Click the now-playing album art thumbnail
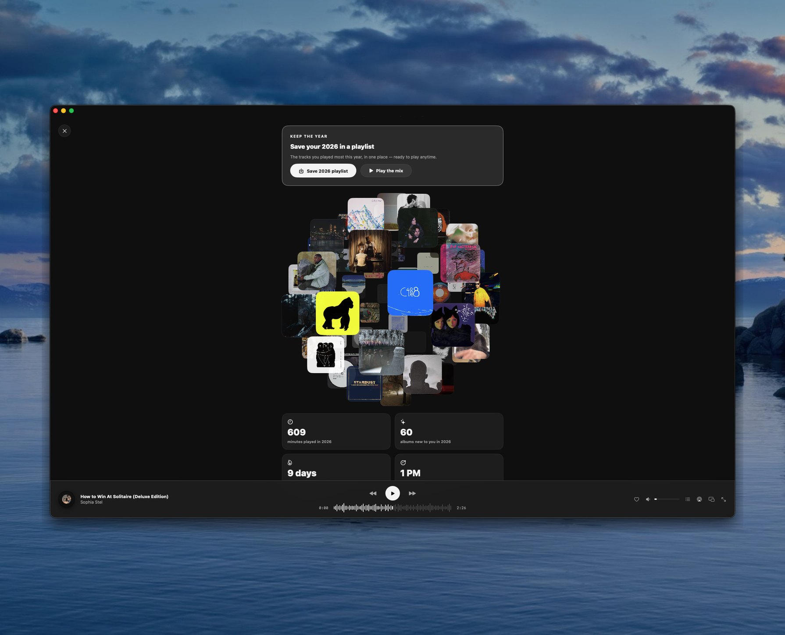785x635 pixels. [x=67, y=499]
